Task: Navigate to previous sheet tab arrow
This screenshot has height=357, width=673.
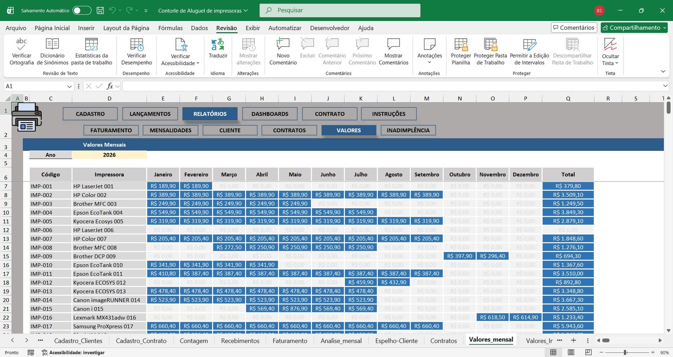Action: (13, 341)
